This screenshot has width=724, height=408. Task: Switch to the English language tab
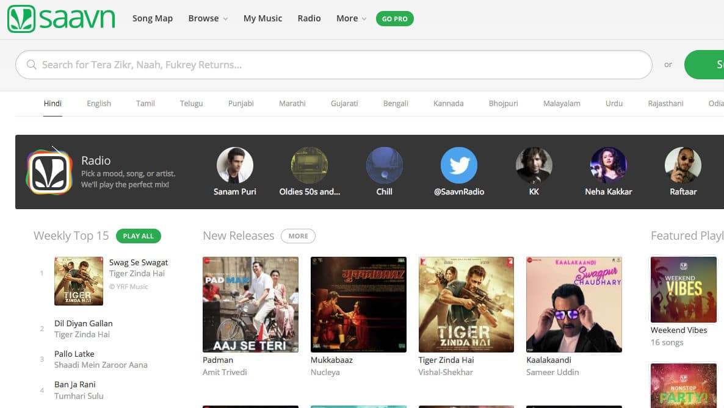[x=99, y=104]
